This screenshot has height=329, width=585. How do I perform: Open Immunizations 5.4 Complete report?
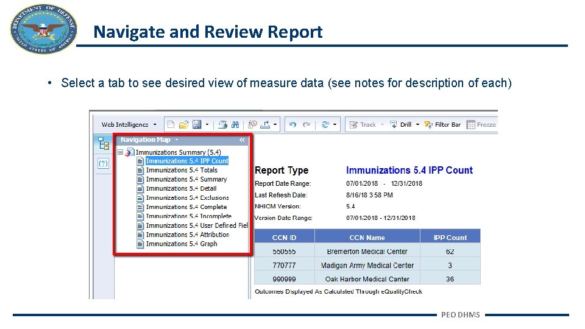point(186,207)
